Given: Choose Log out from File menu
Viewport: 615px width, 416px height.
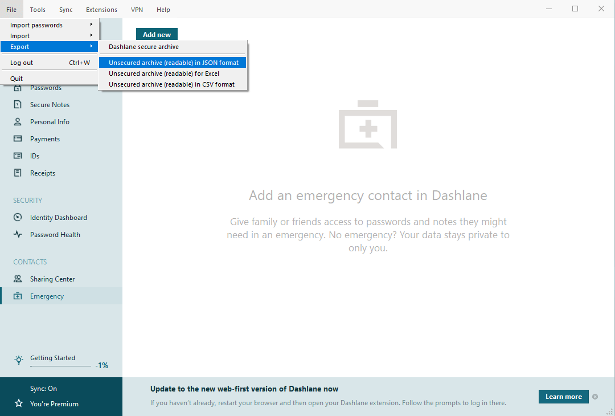Looking at the screenshot, I should click(x=49, y=63).
